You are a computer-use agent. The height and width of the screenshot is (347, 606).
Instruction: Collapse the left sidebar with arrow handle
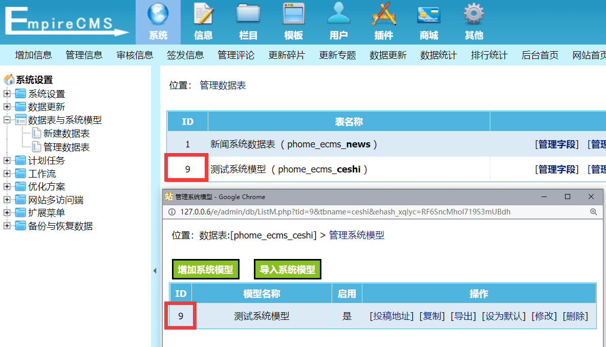155,271
